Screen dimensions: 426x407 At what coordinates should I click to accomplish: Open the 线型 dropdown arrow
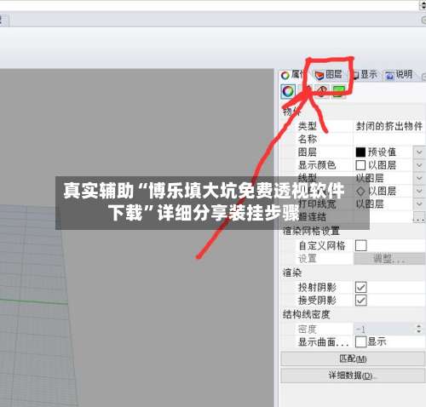418,178
